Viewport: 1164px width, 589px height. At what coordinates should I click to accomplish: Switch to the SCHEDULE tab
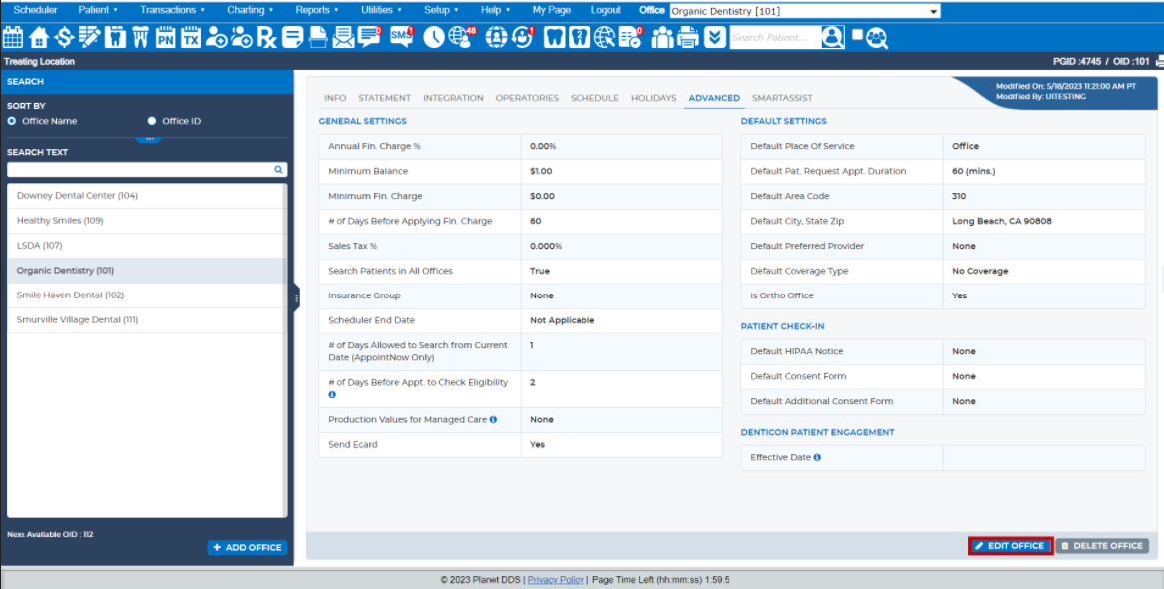(x=594, y=98)
